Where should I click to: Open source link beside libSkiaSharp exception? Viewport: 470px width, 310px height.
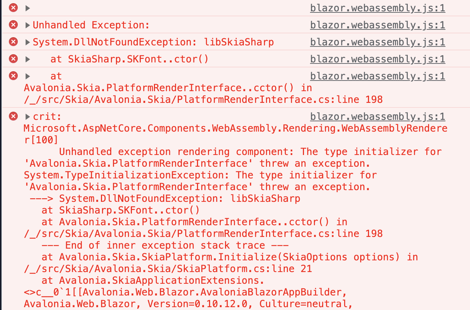[x=378, y=42]
